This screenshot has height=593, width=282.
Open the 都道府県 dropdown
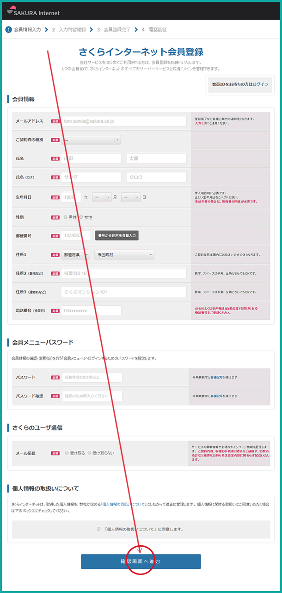[75, 255]
